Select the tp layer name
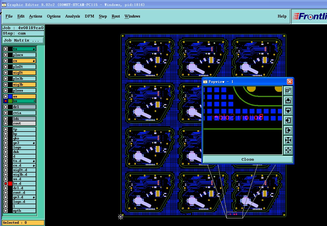The image size is (327, 226). (x=24, y=130)
